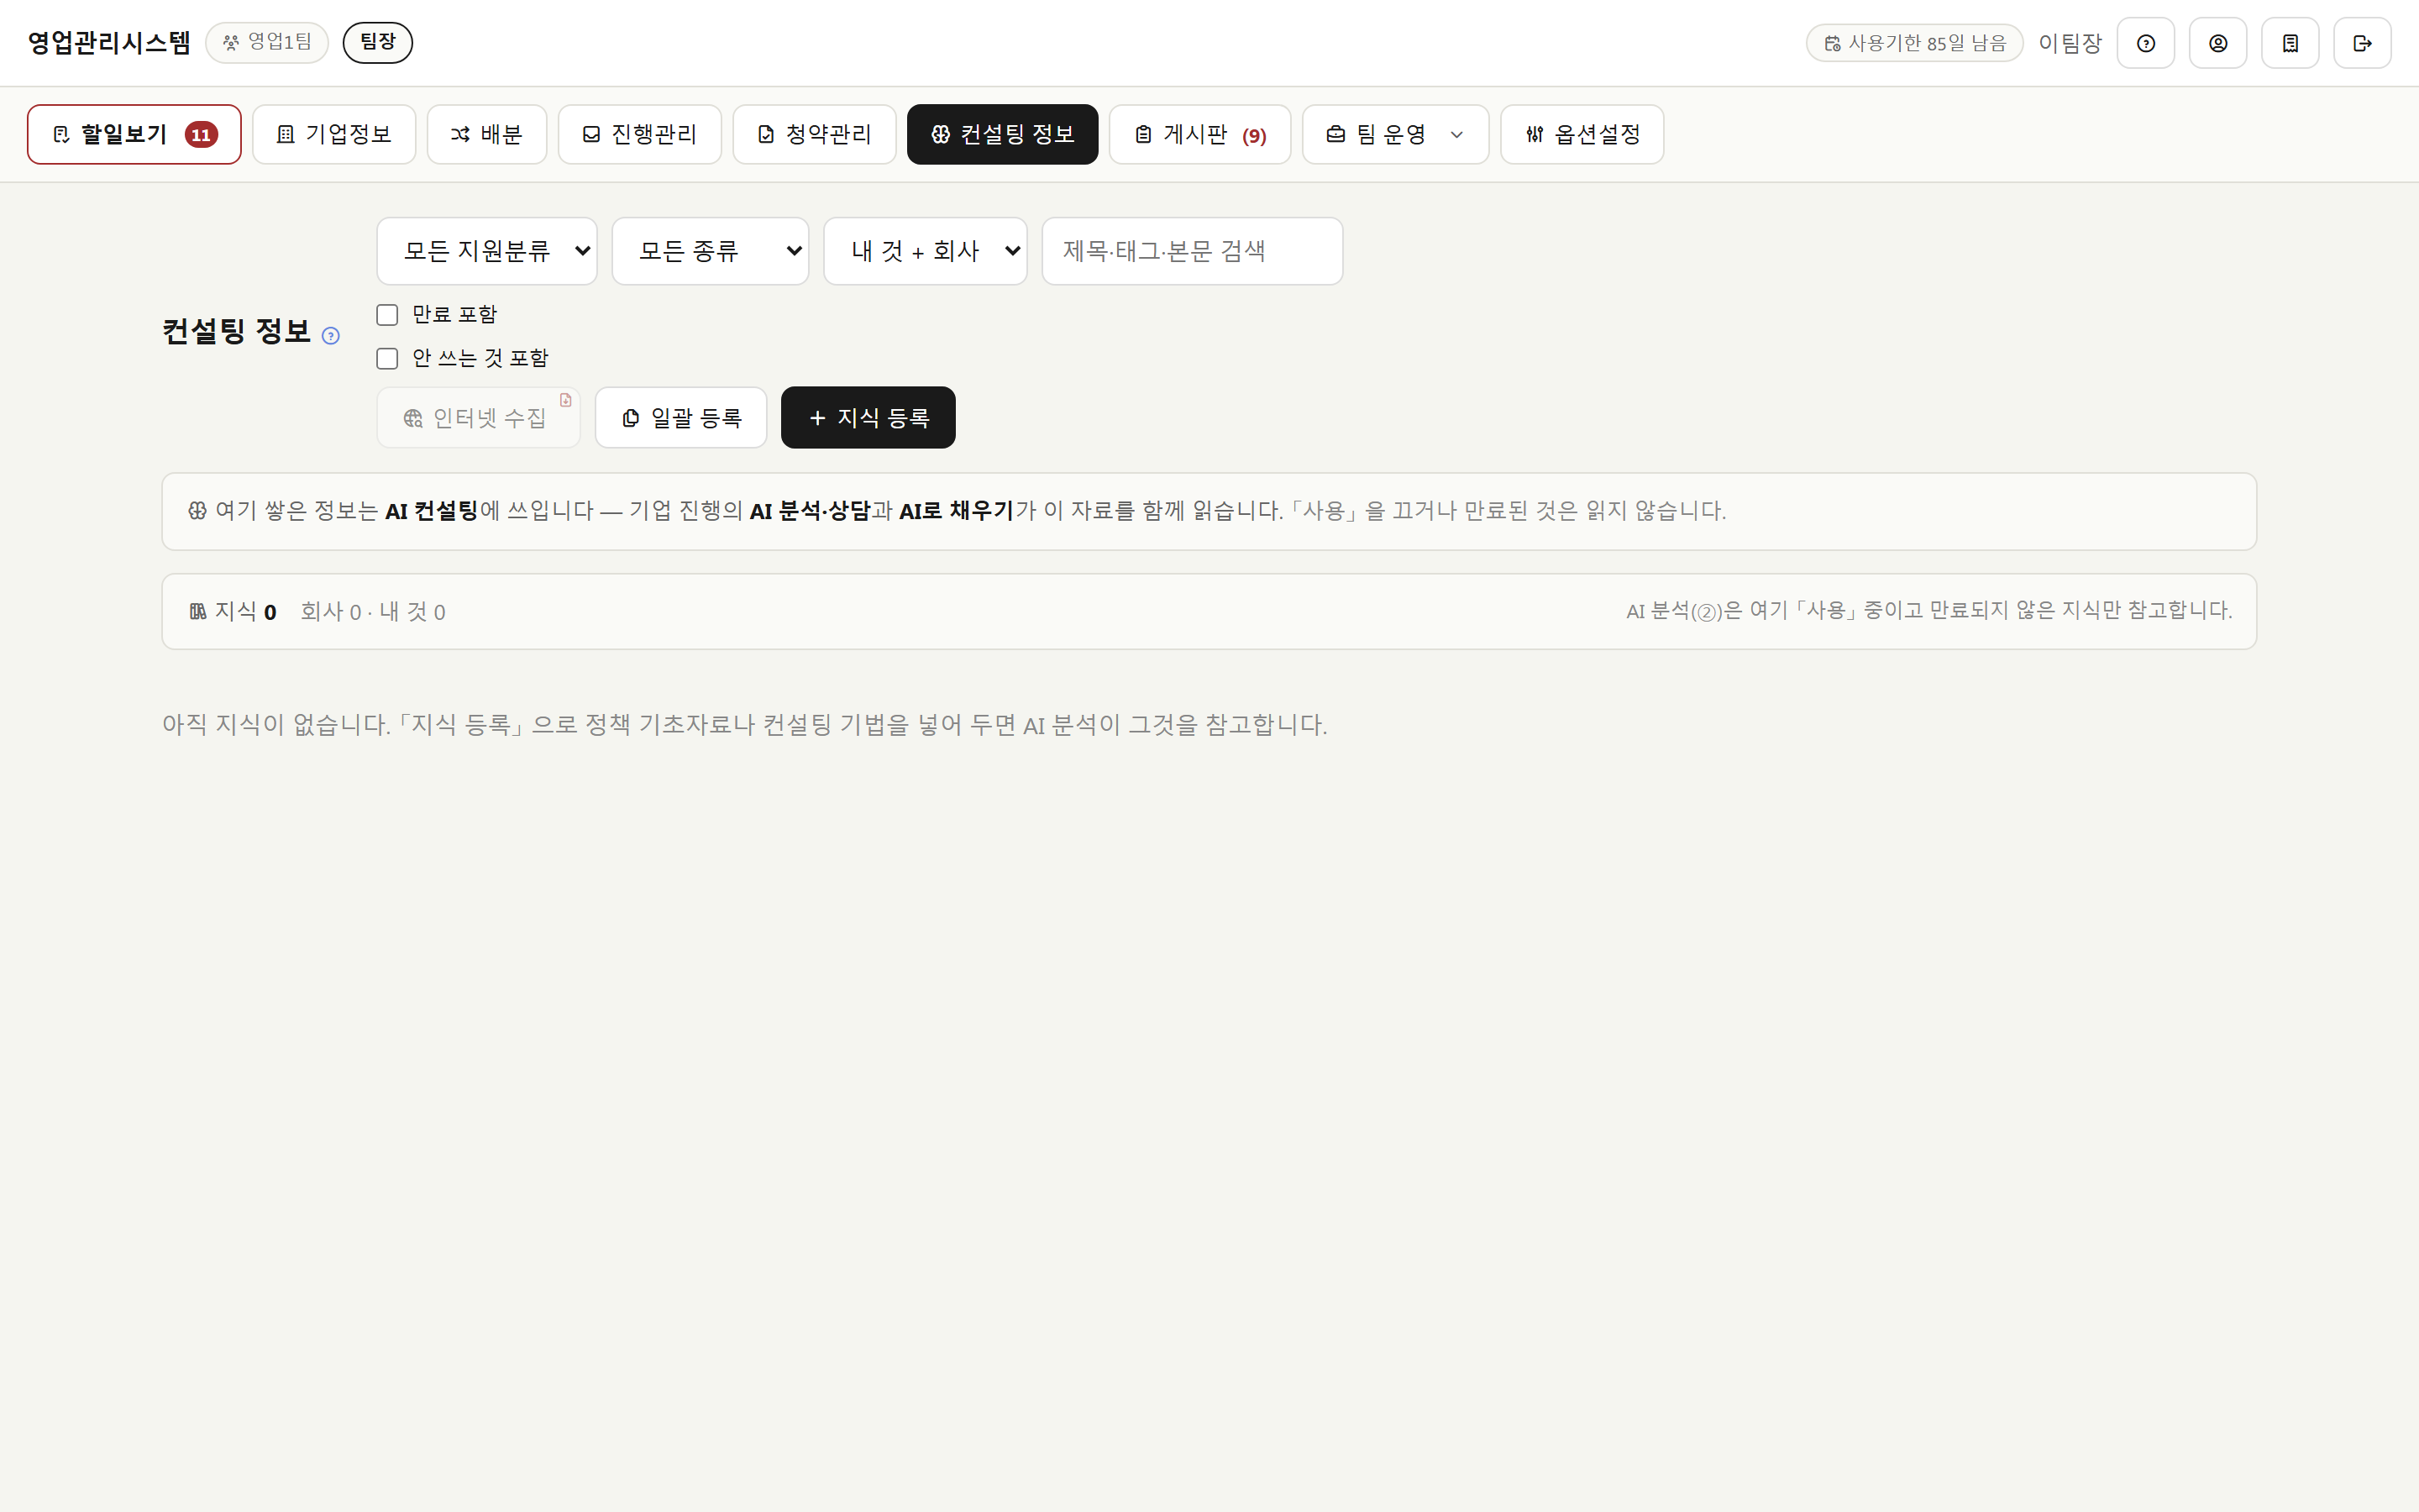
Task: Open the 기업정보 tab
Action: click(333, 134)
